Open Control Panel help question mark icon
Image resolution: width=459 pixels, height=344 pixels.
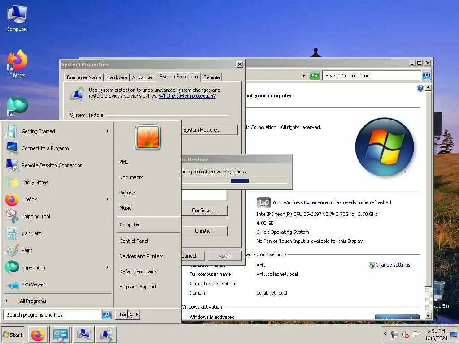pyautogui.click(x=420, y=88)
